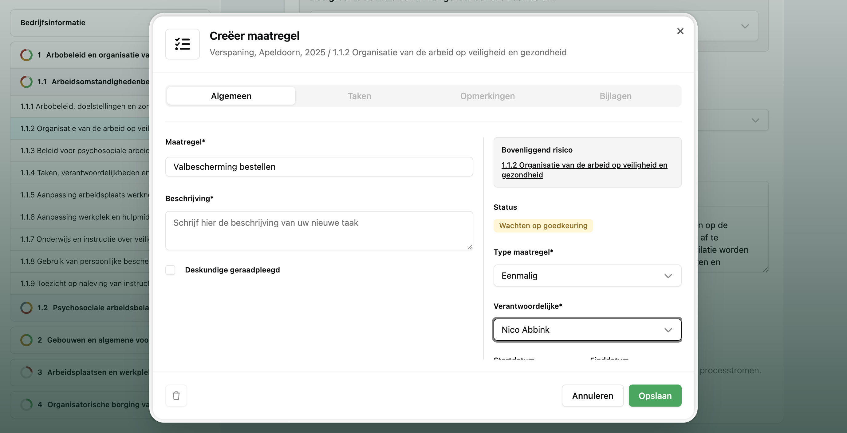Close the Creëer maatregel dialog
This screenshot has width=847, height=433.
click(680, 31)
